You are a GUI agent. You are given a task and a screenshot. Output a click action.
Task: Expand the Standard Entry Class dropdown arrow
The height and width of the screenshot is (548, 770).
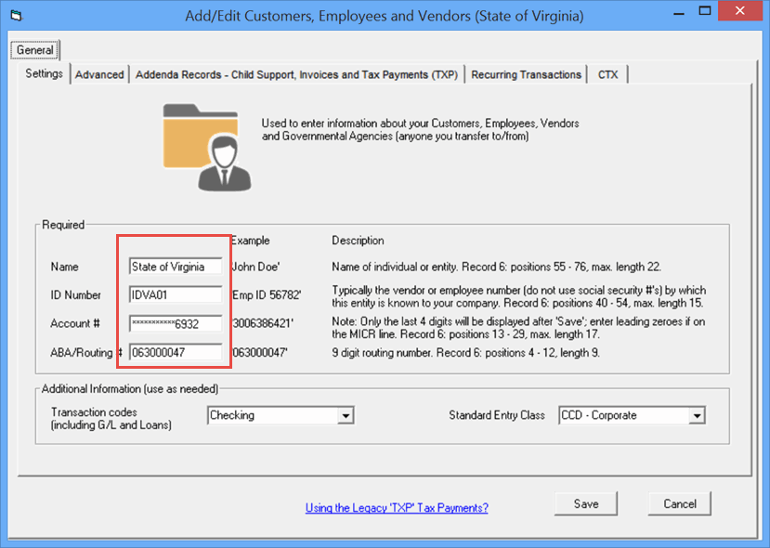[x=697, y=416]
